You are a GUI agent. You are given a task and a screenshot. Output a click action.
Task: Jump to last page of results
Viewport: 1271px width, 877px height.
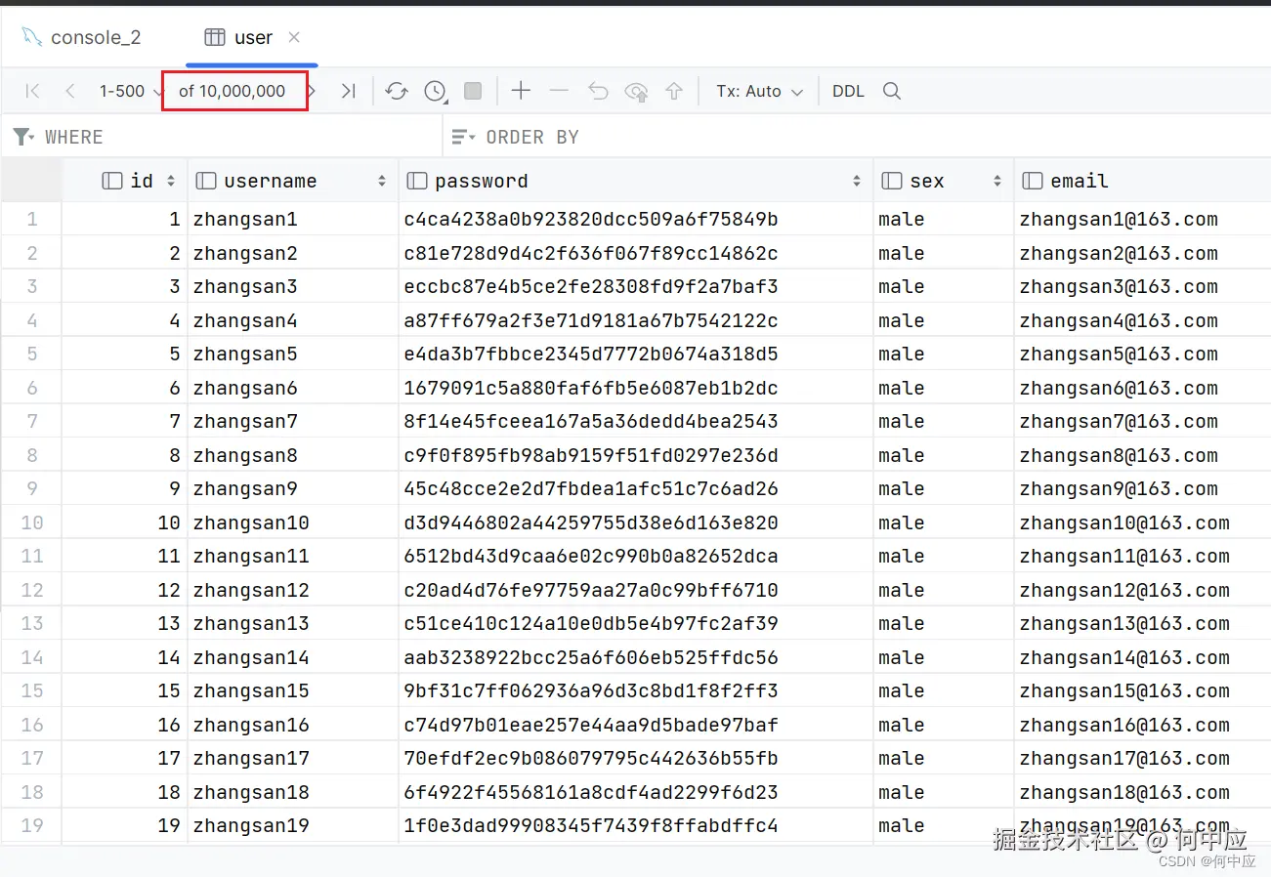pyautogui.click(x=348, y=91)
